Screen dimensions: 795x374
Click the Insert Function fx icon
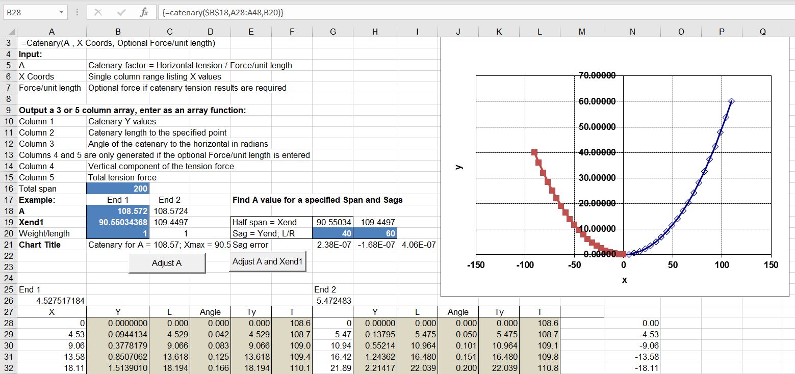point(144,12)
